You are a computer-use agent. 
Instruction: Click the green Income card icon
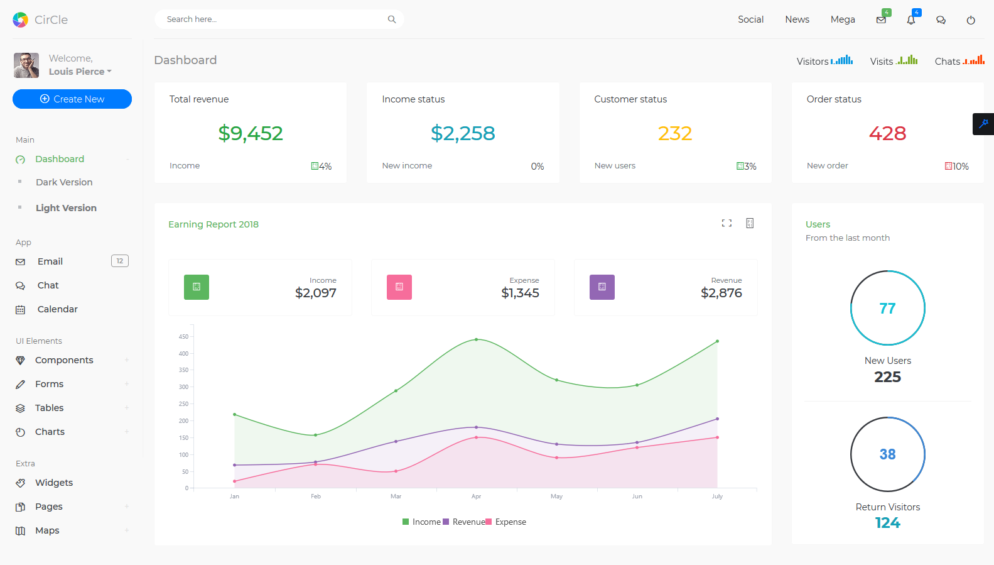coord(197,287)
